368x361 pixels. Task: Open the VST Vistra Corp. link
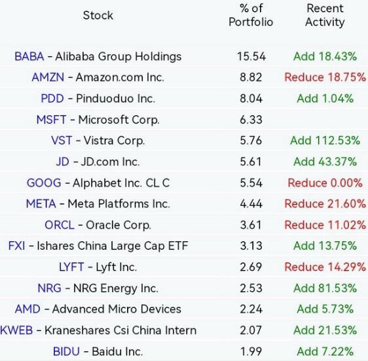click(62, 141)
